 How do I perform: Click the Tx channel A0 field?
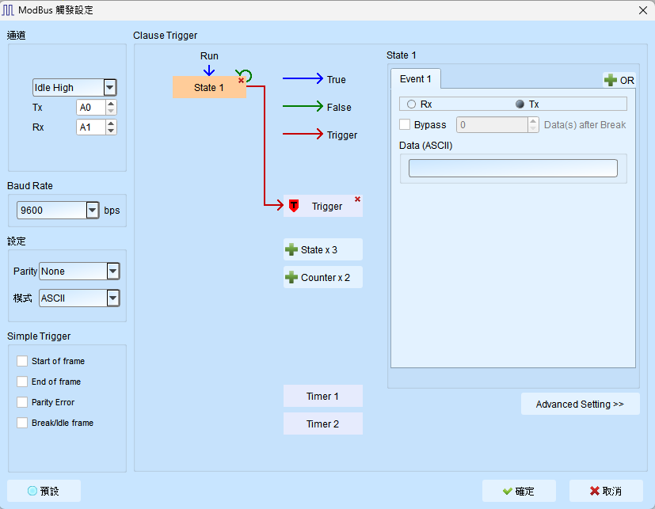tap(91, 108)
